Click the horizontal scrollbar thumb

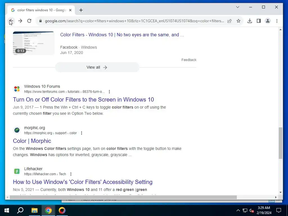(x=123, y=197)
